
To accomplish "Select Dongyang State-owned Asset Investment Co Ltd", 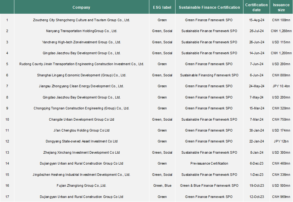I will click(81, 142).
